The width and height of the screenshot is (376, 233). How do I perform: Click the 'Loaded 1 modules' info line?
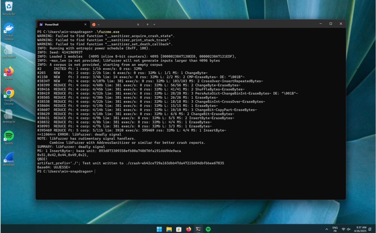pyautogui.click(x=137, y=56)
